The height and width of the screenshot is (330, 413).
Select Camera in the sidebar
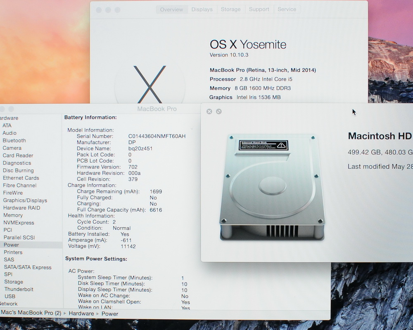12,148
